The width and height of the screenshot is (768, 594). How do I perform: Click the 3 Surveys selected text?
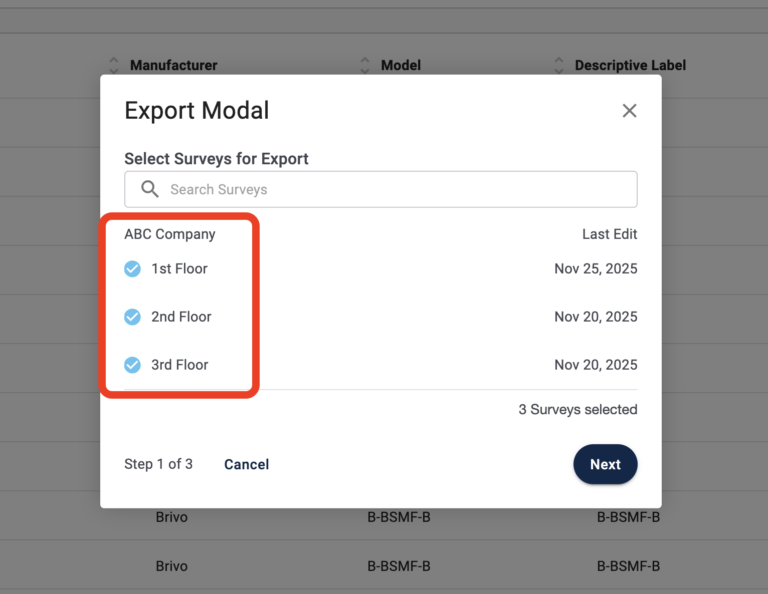point(578,410)
